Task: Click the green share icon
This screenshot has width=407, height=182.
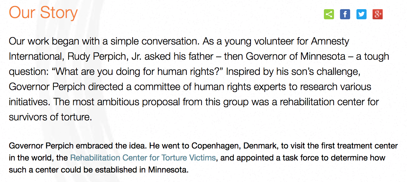Action: (x=329, y=14)
